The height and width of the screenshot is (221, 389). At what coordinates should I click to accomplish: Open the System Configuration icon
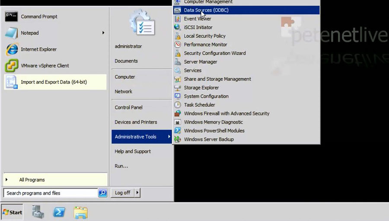[177, 96]
